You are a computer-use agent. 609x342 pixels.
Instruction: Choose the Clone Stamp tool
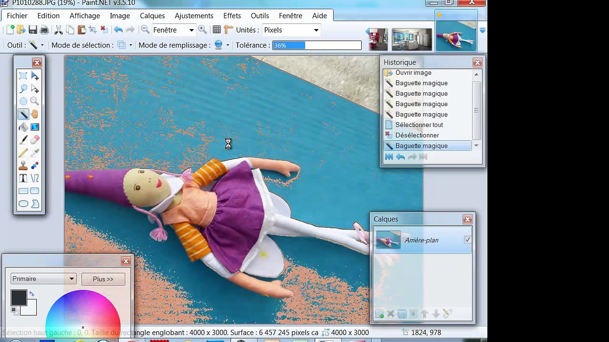[x=23, y=165]
